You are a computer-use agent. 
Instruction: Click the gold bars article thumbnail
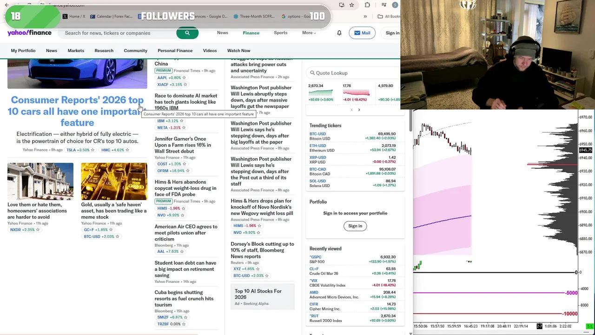[x=114, y=181]
